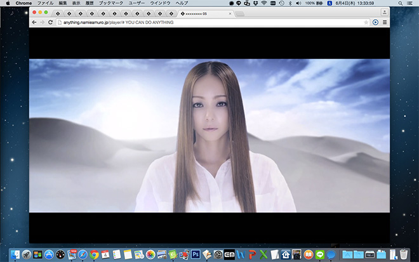Open the ファイル menu
Viewport: 419px width, 262px height.
pyautogui.click(x=45, y=3)
